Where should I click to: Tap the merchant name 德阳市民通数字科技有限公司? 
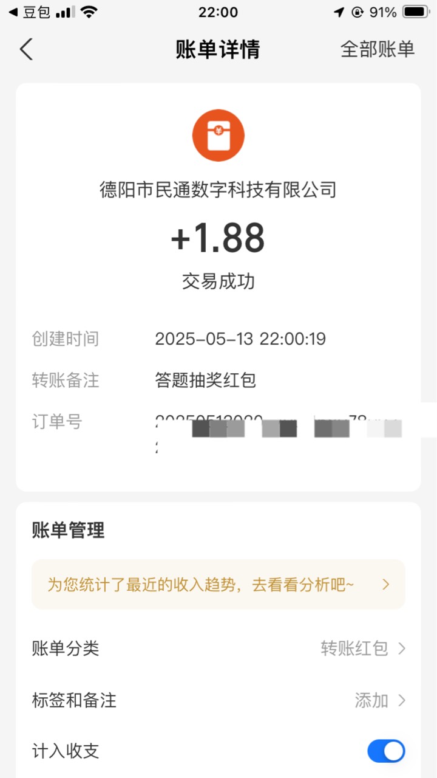click(x=218, y=190)
